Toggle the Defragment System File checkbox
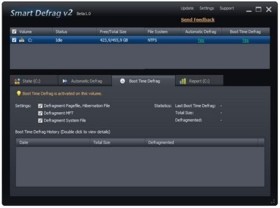Image resolution: width=280 pixels, height=208 pixels. 40,121
